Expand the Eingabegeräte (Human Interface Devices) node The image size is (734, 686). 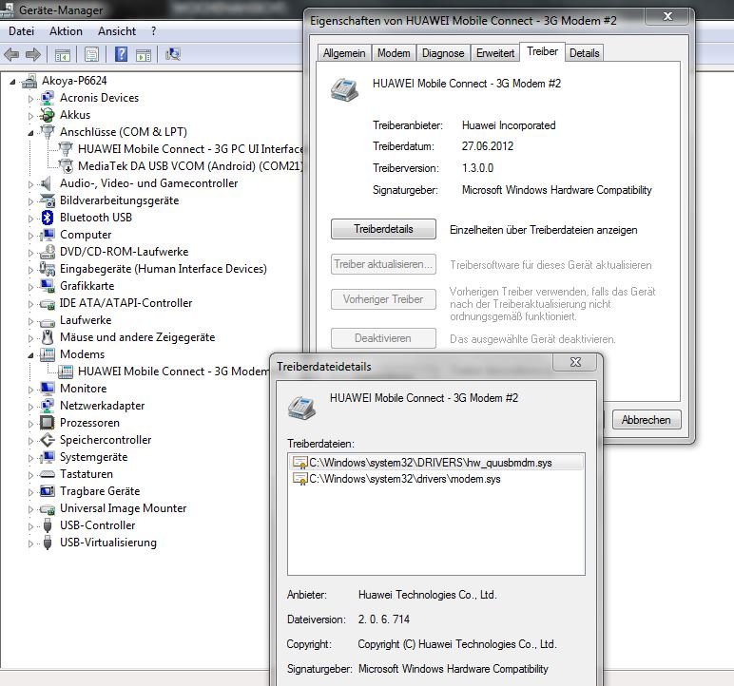click(x=30, y=270)
